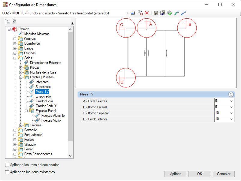The width and height of the screenshot is (241, 181).
Task: Click the callout C circle in the diagram
Action: point(126,28)
